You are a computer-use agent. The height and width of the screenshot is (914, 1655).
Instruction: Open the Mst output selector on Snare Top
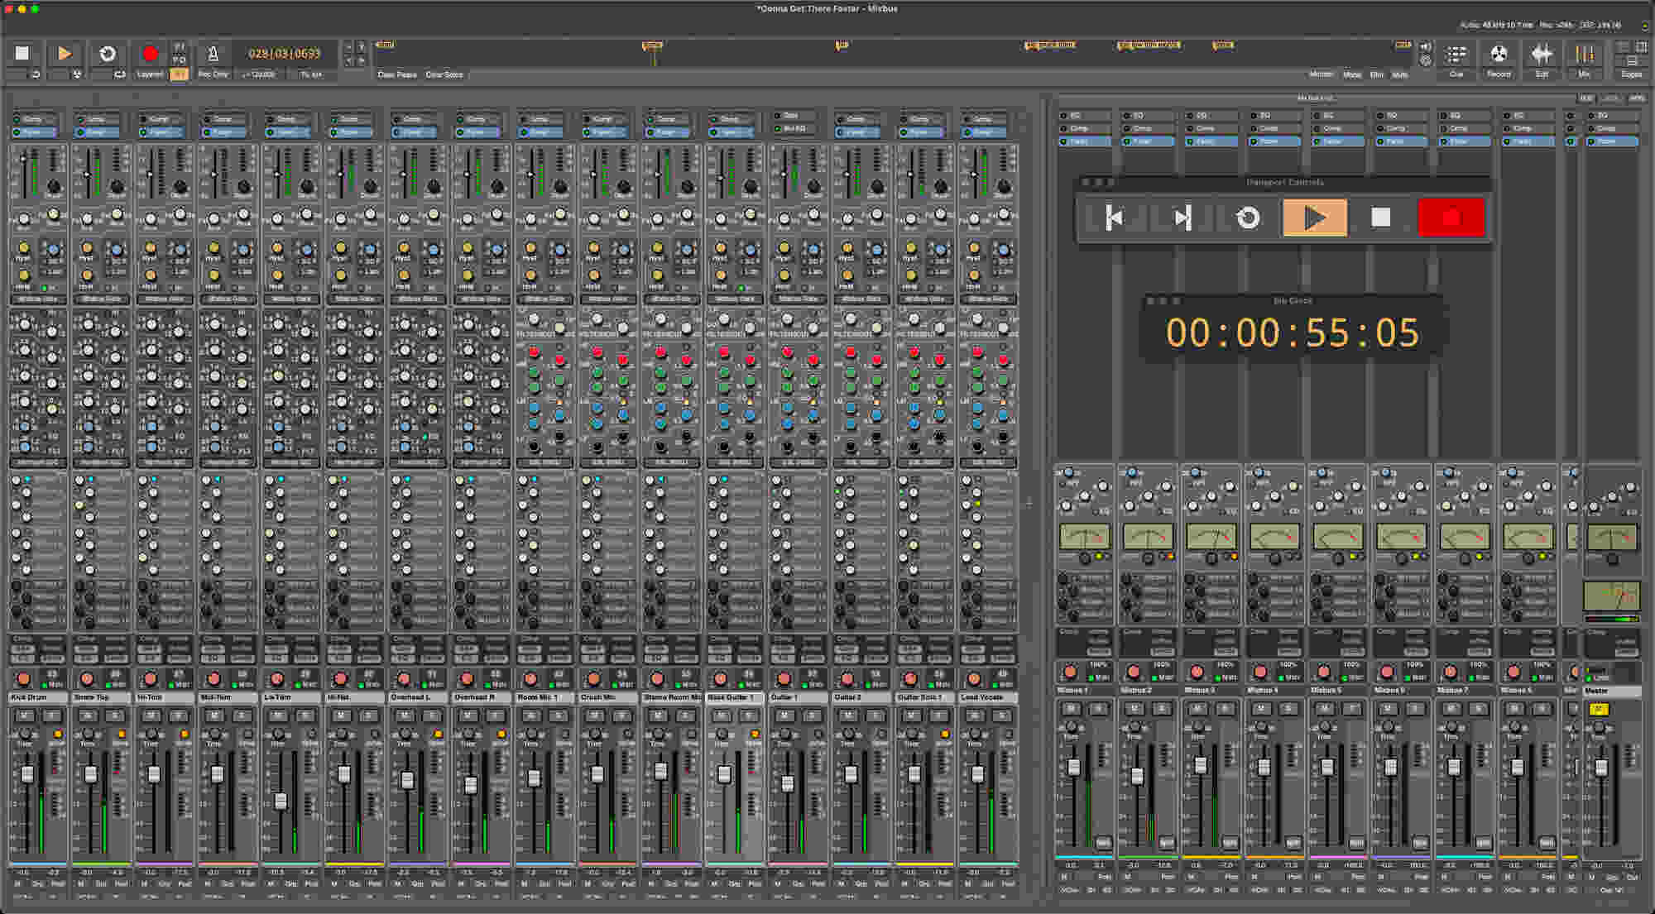coord(120,684)
